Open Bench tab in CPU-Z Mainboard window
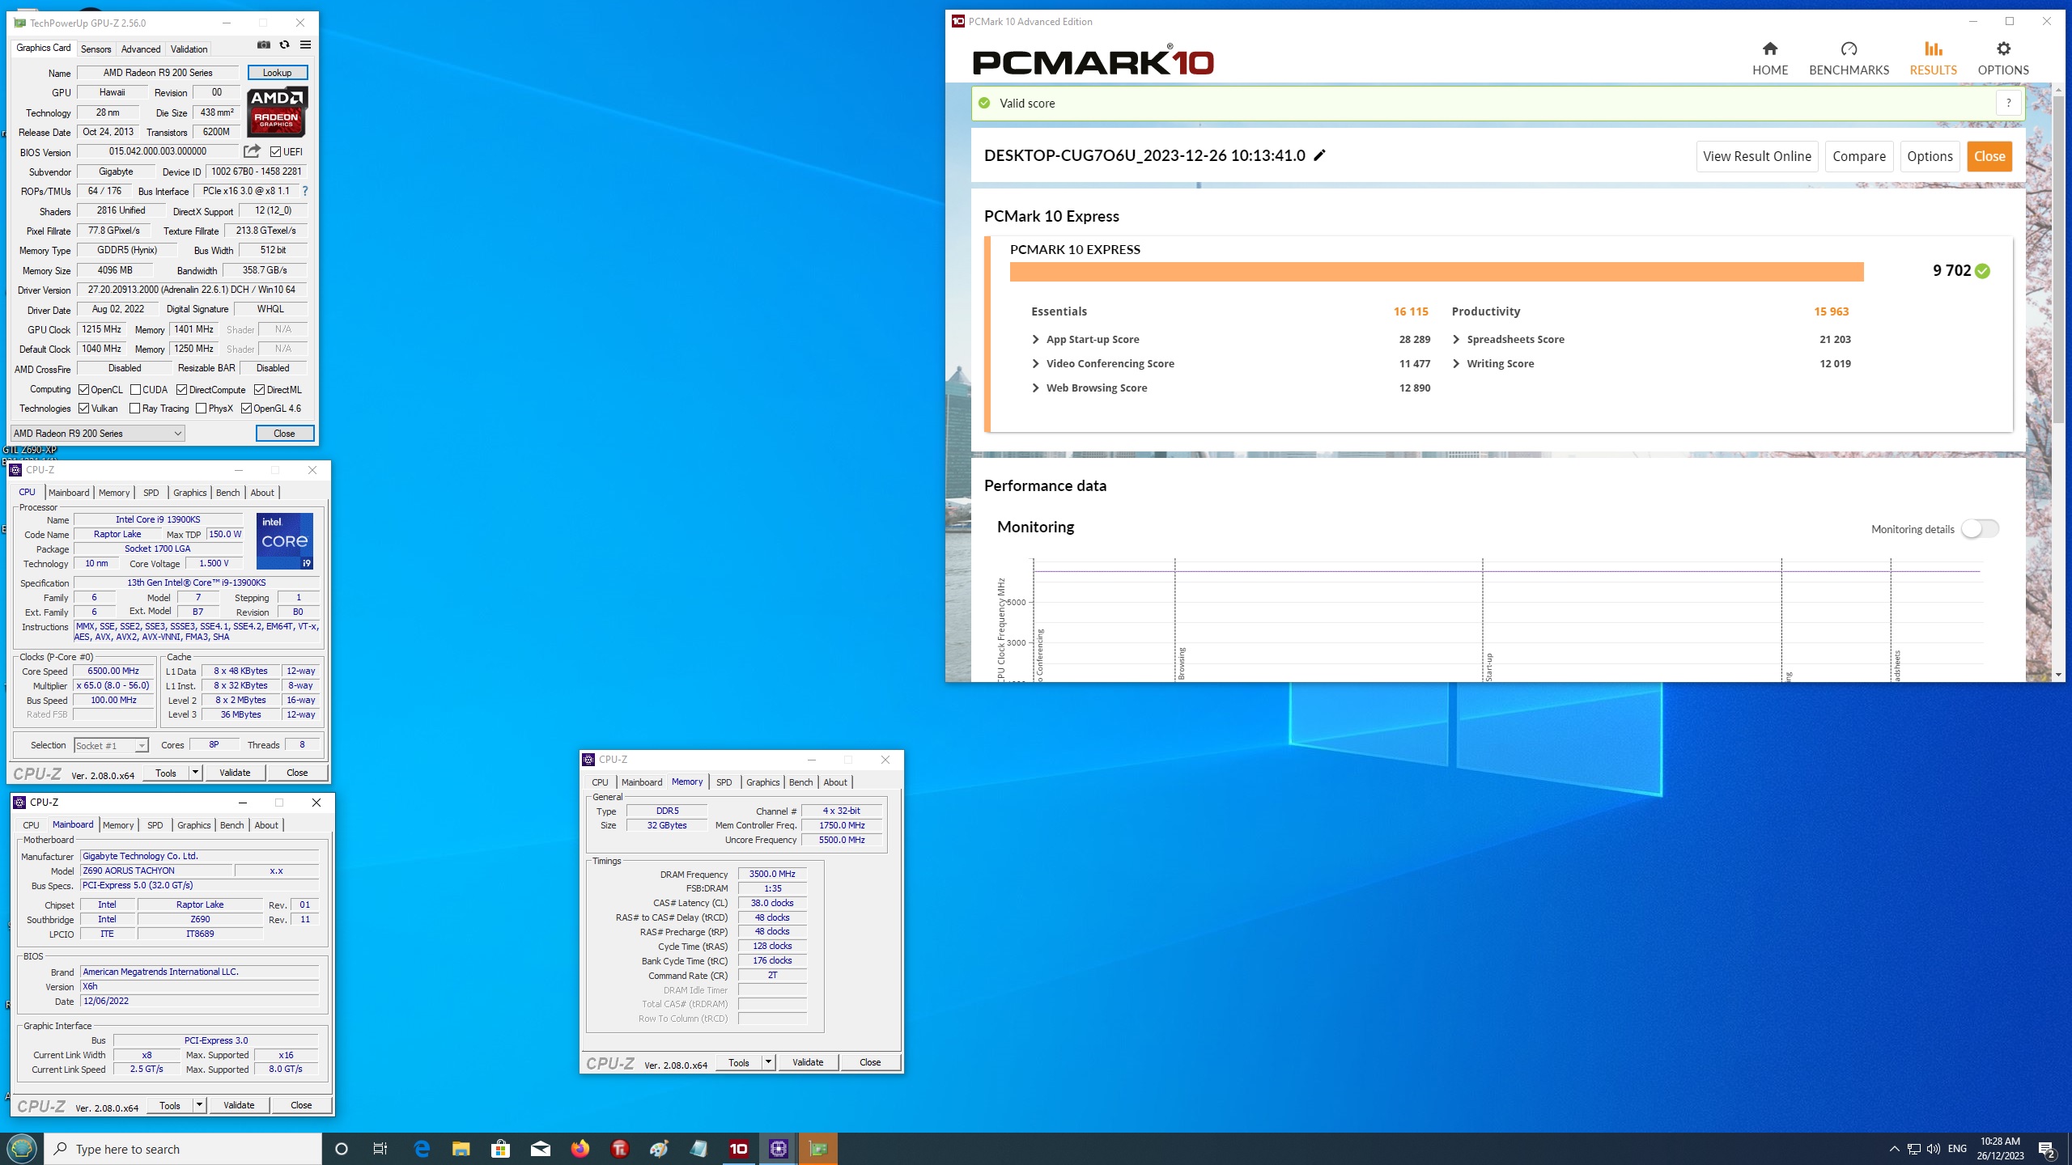The image size is (2072, 1165). coord(231,825)
